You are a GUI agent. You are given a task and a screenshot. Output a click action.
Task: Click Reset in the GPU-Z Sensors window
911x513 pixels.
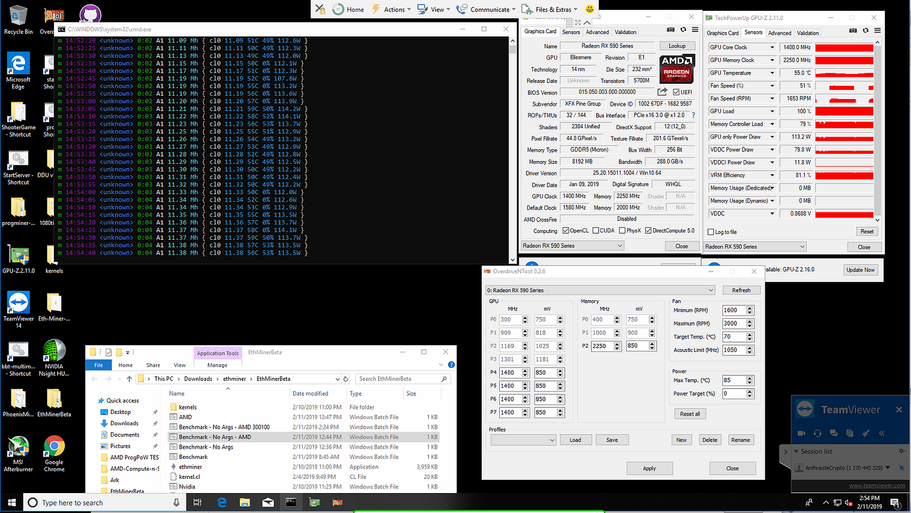(867, 232)
